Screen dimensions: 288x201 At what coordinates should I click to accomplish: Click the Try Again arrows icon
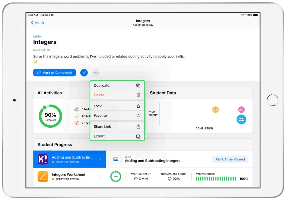77,123
